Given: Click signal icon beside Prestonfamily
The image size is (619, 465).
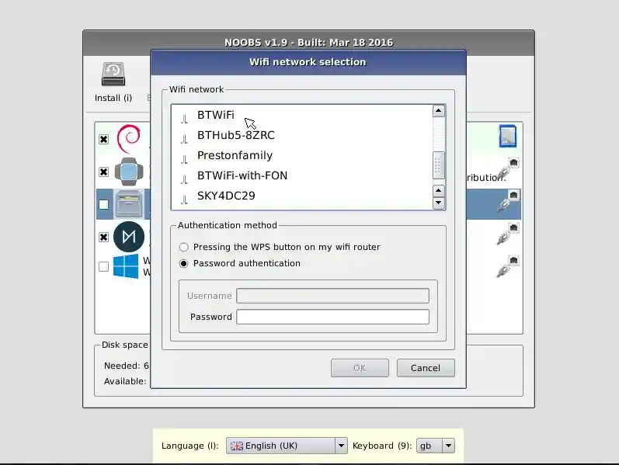Looking at the screenshot, I should (184, 159).
